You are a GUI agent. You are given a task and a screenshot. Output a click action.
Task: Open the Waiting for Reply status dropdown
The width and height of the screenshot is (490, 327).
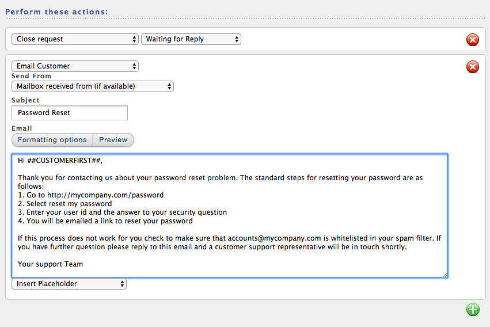(x=191, y=39)
